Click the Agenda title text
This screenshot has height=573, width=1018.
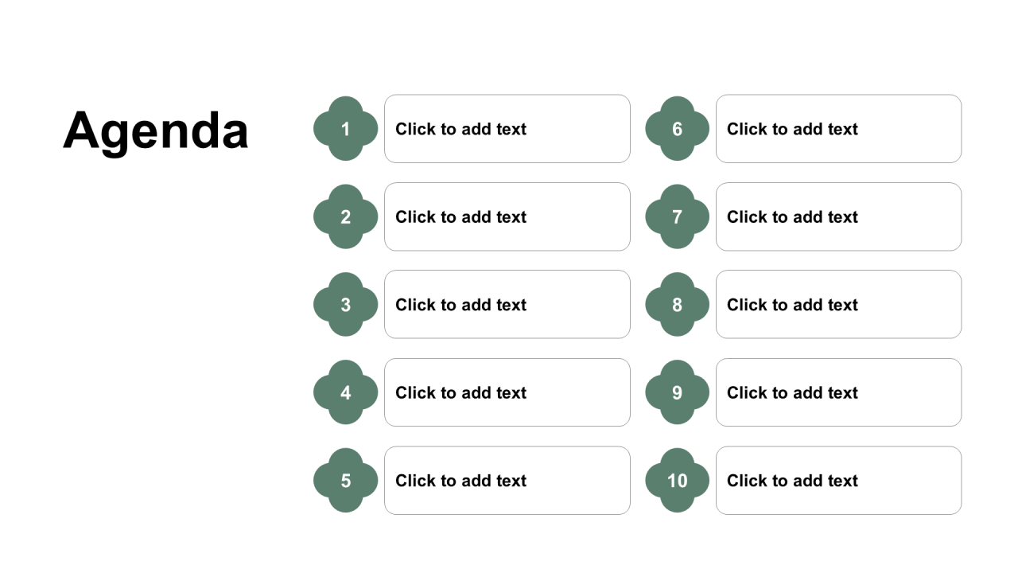(x=156, y=130)
